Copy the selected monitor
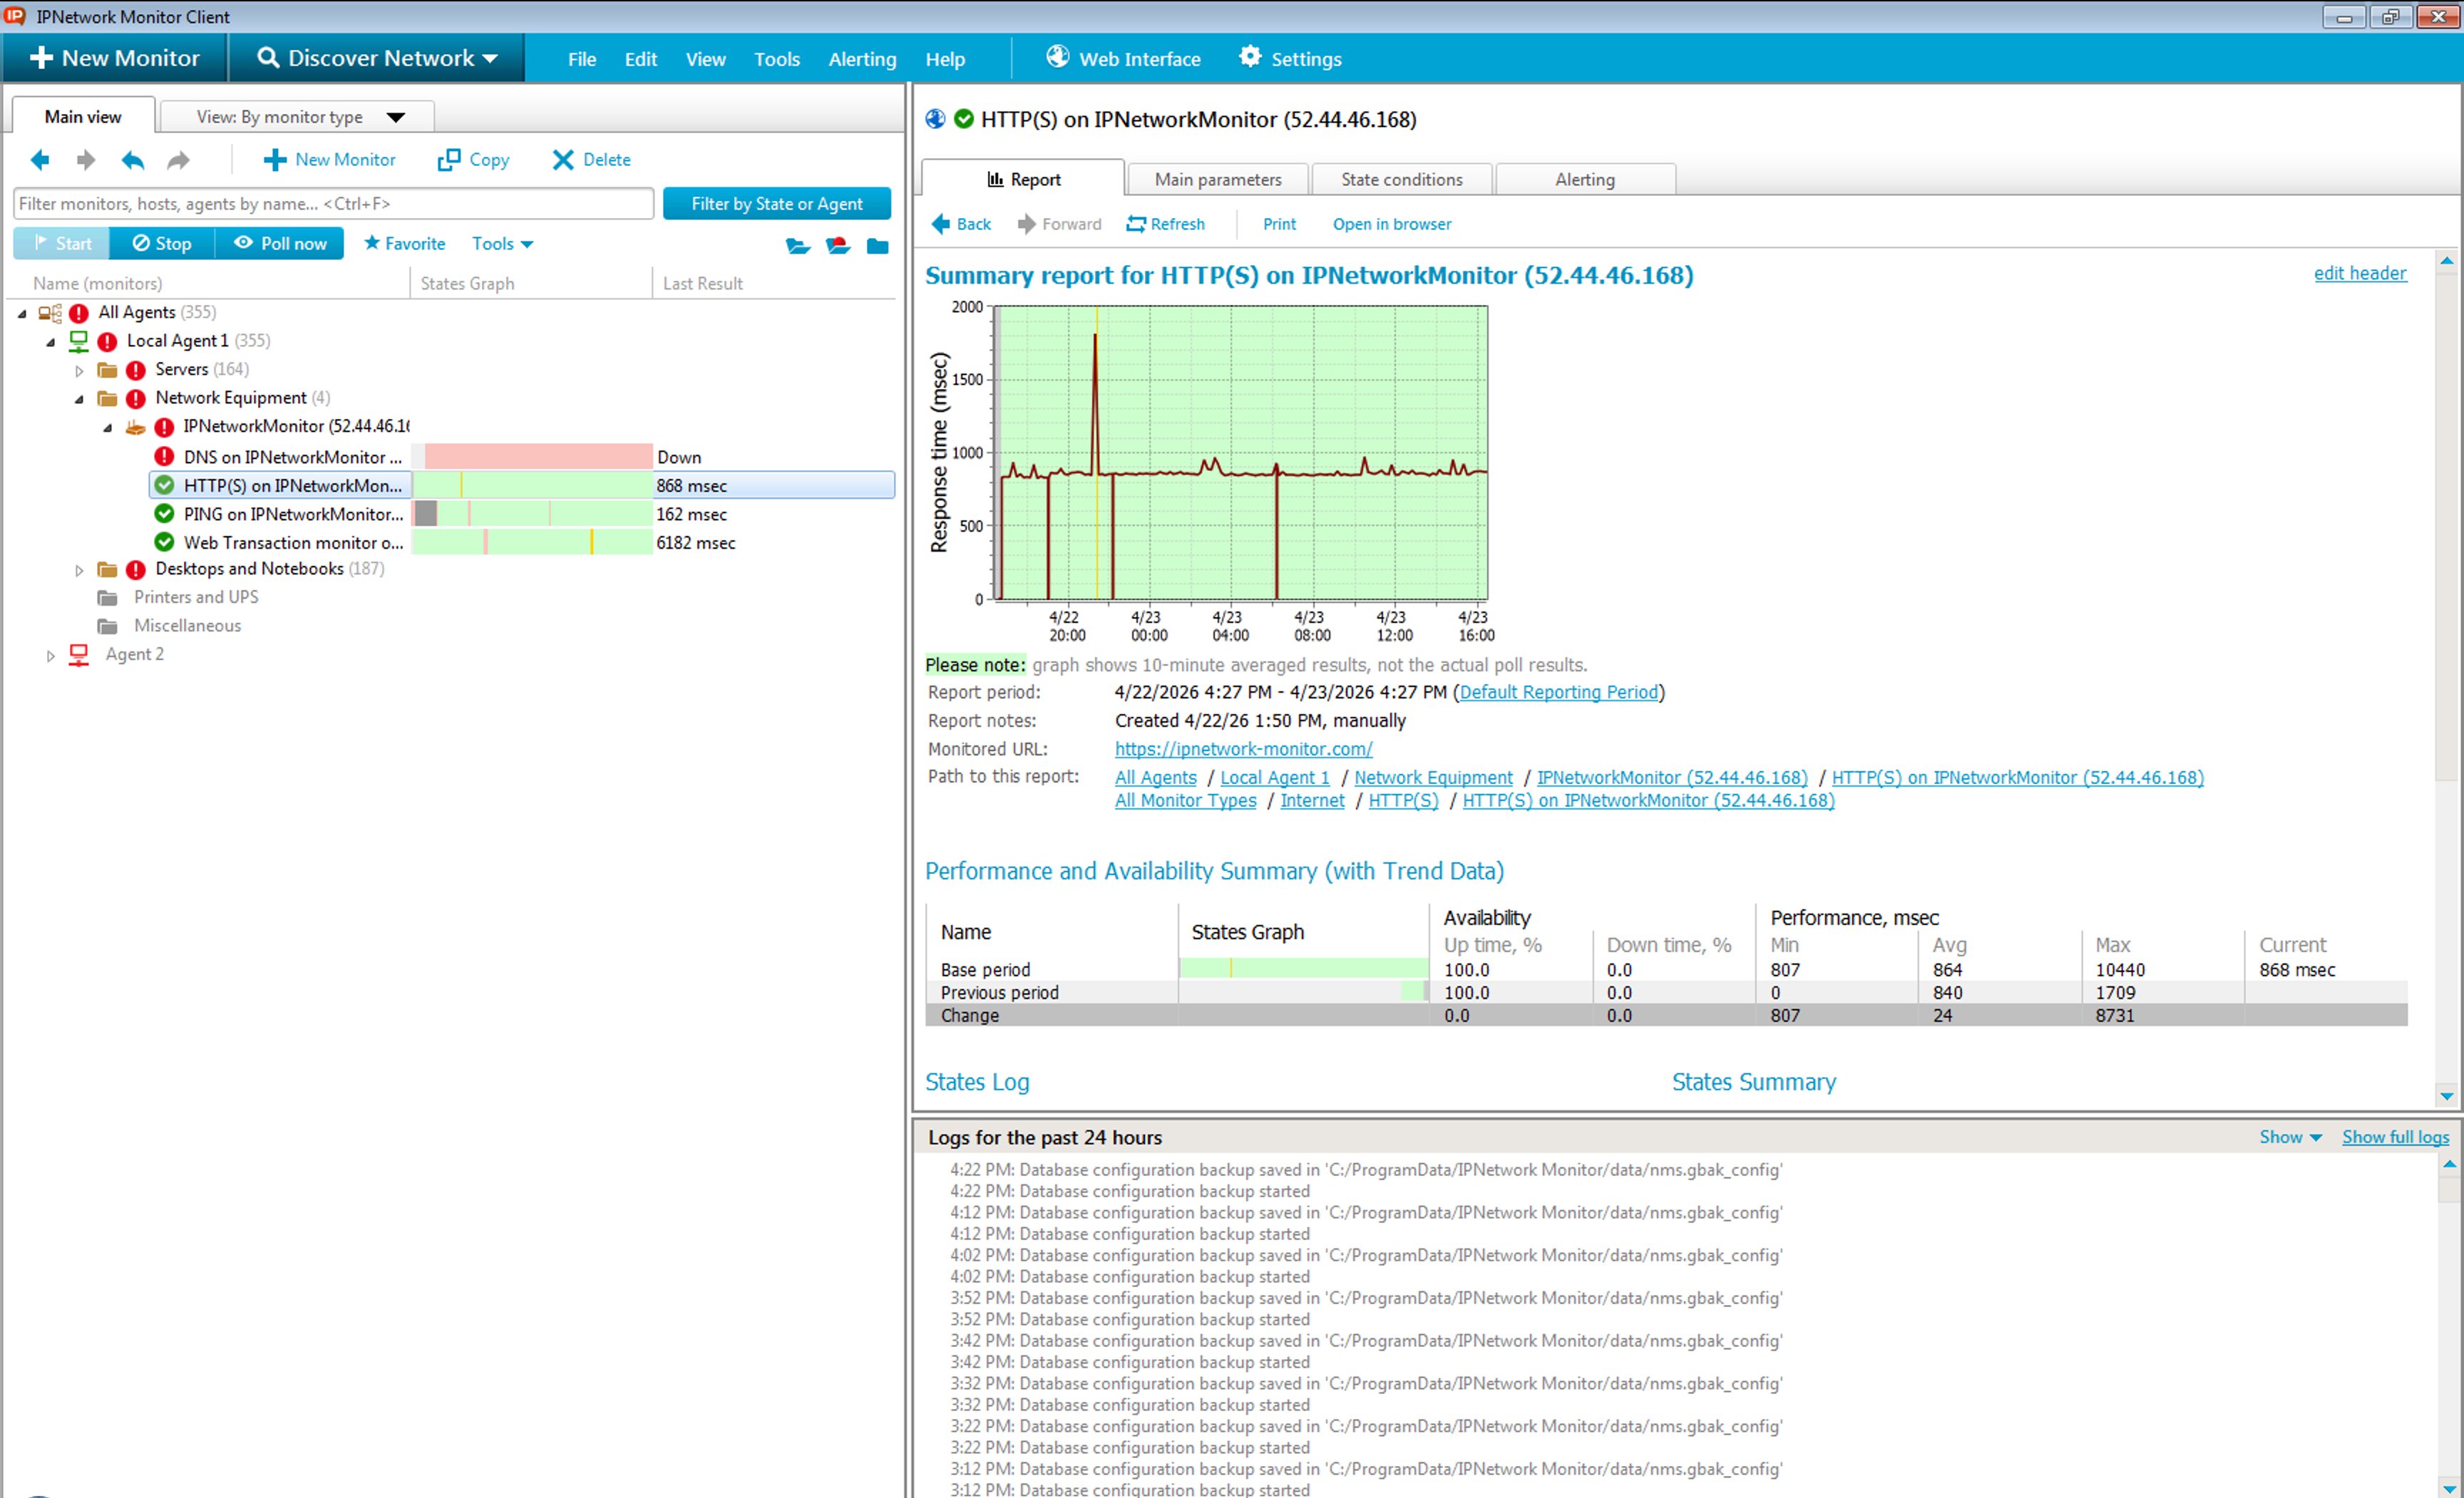2464x1498 pixels. (x=473, y=160)
